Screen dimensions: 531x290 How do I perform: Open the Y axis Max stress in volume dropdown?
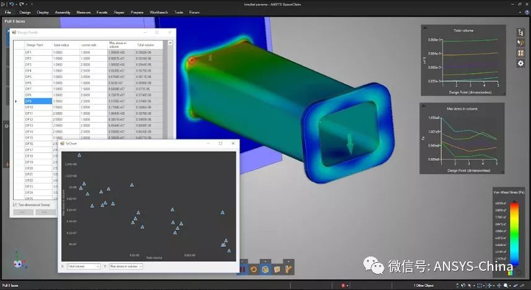[126, 266]
